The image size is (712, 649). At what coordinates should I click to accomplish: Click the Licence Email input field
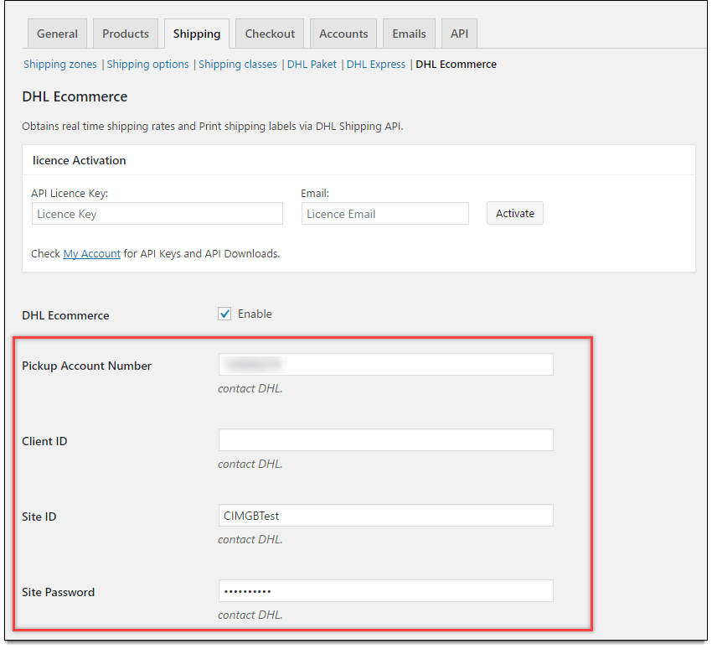pyautogui.click(x=384, y=214)
